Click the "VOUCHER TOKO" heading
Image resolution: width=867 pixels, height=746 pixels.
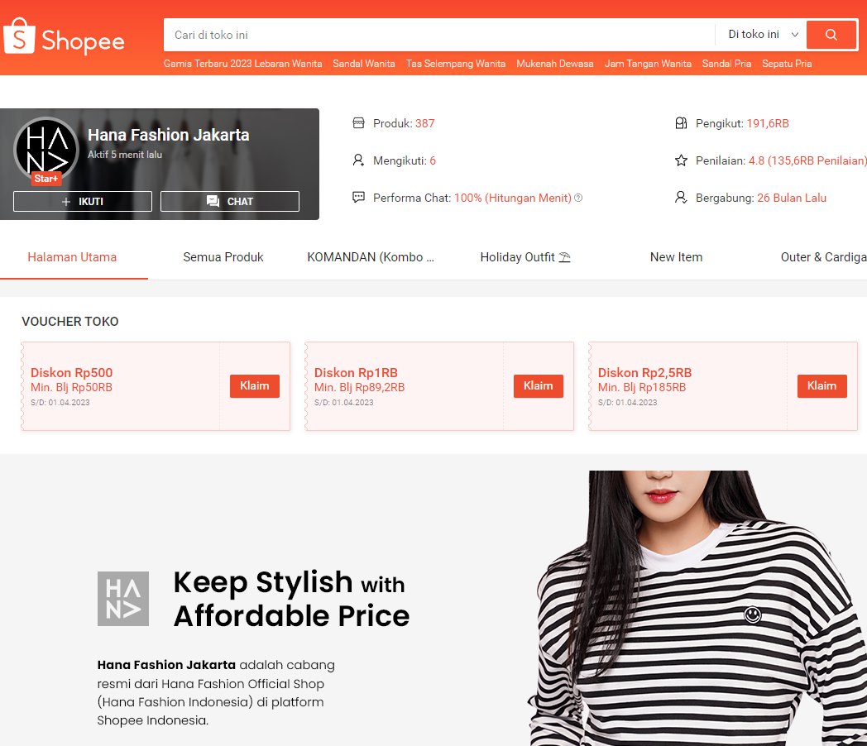pos(70,322)
